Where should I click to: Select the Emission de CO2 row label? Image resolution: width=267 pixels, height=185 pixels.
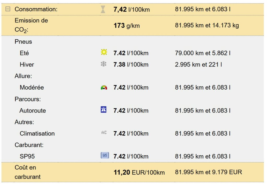coord(31,25)
